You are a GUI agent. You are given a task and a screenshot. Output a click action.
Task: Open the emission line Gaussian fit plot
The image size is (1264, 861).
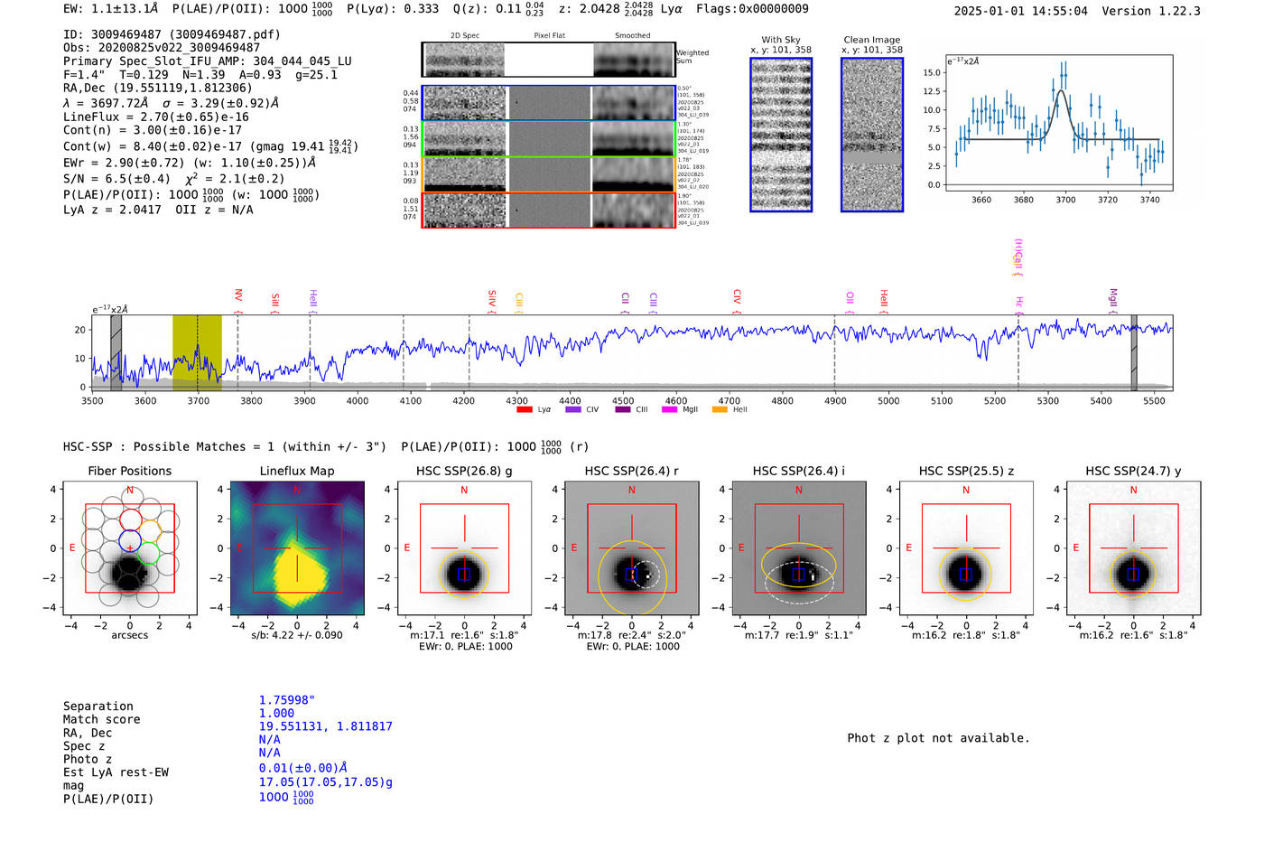coord(1059,123)
